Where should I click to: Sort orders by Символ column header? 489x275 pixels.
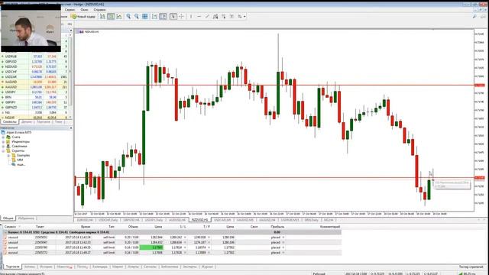pyautogui.click(x=10, y=227)
